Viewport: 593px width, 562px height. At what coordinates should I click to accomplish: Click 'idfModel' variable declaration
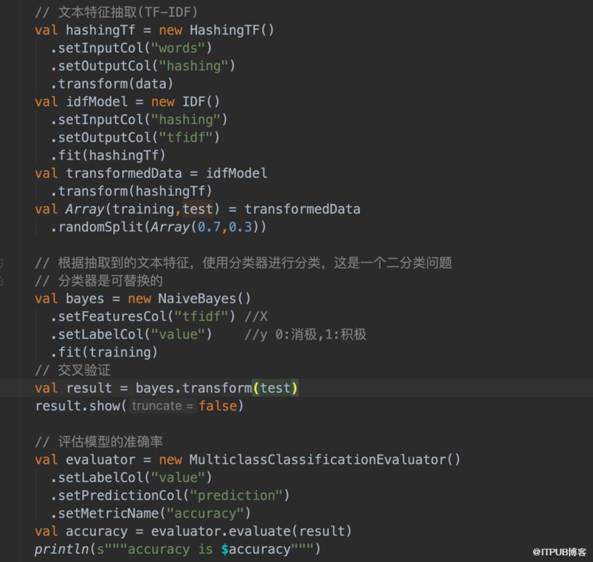pyautogui.click(x=97, y=102)
